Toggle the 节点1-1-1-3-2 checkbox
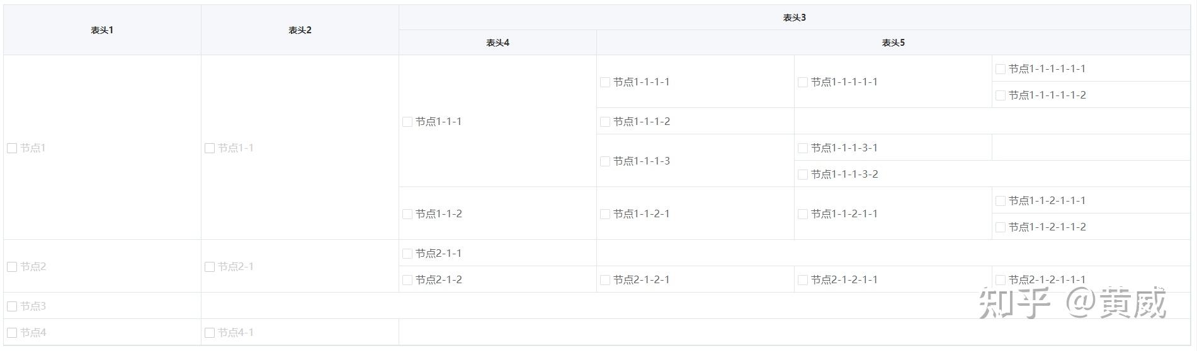 (803, 175)
